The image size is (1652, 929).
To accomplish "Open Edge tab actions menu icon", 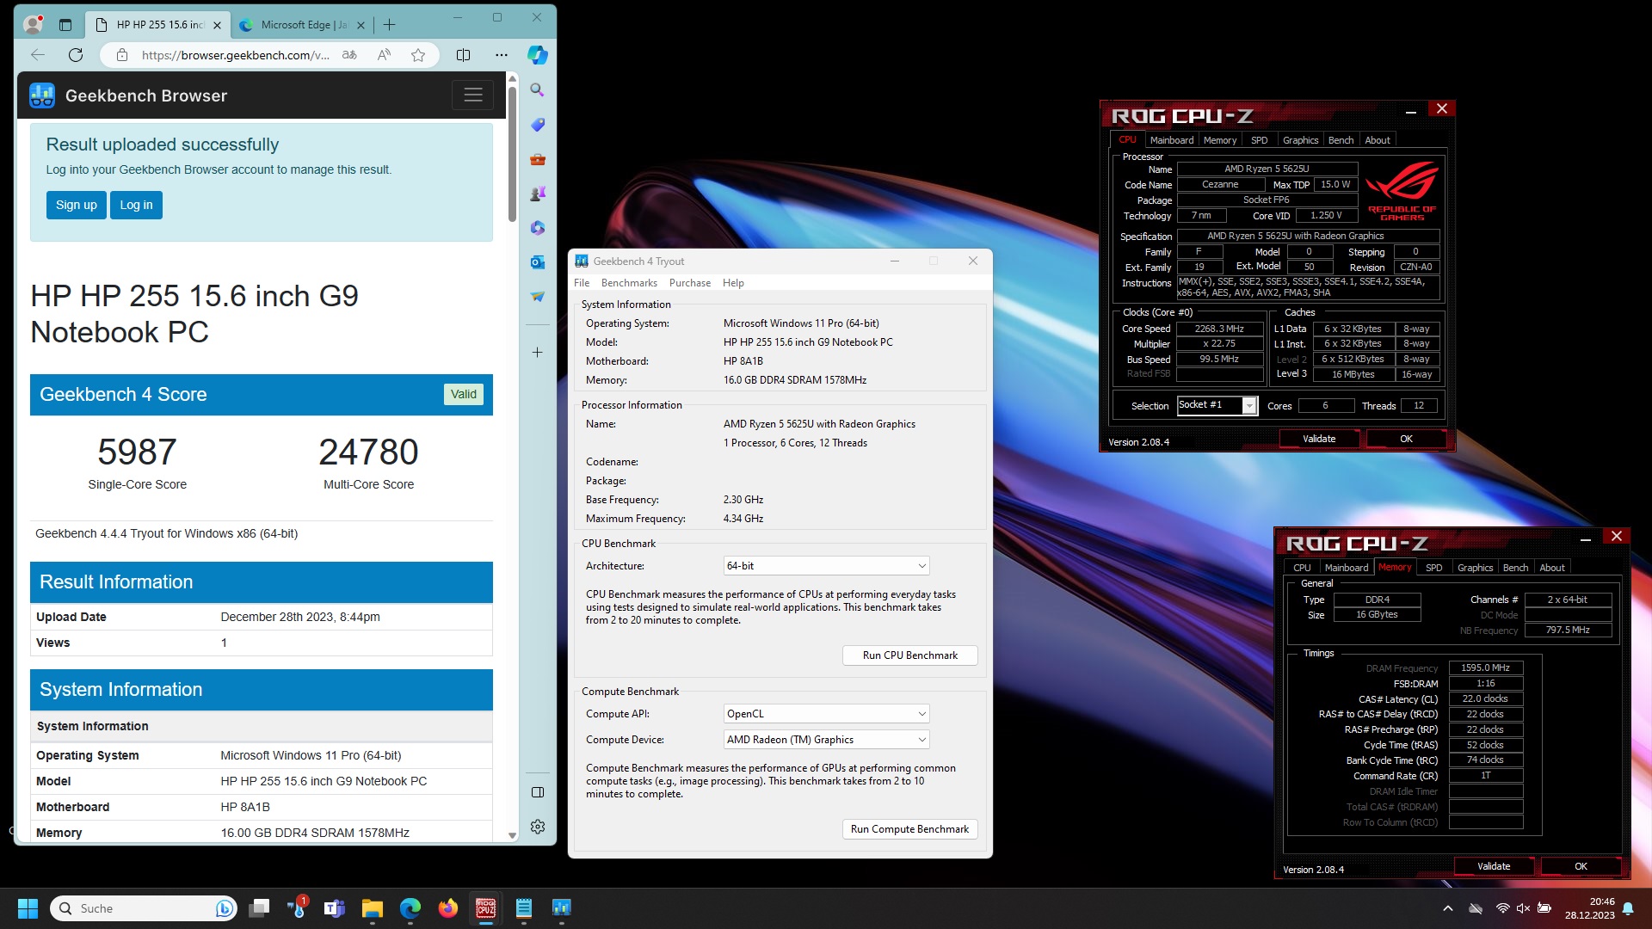I will (x=65, y=25).
